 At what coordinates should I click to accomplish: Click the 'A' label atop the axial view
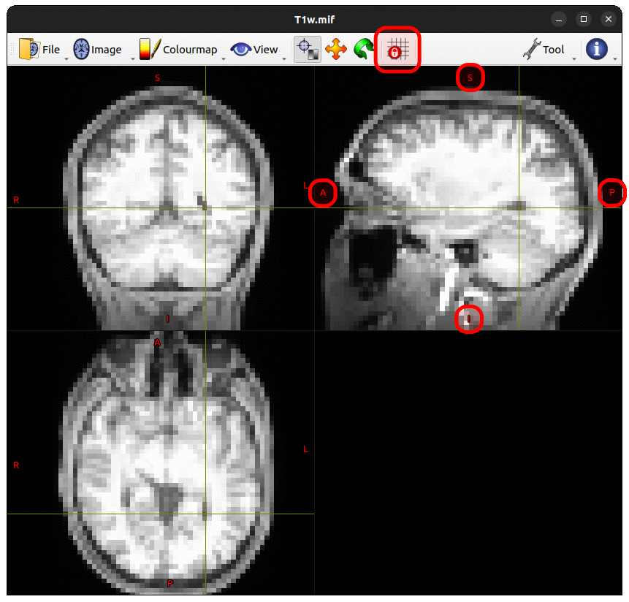coord(157,343)
